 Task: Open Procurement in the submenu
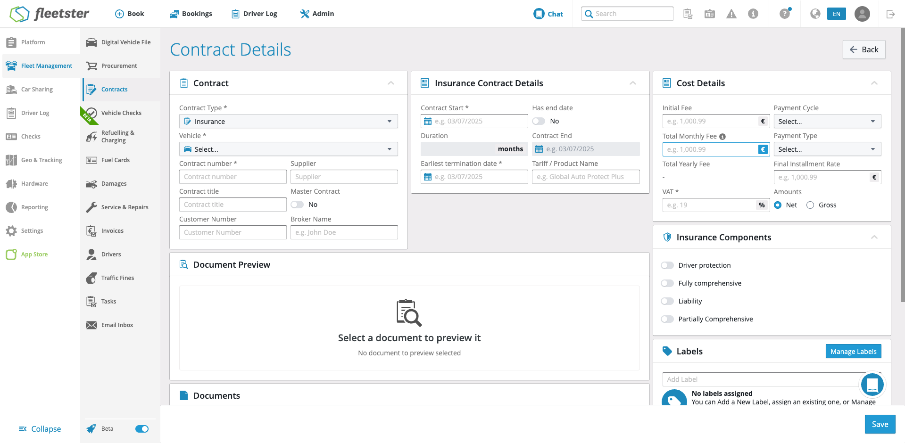(120, 66)
